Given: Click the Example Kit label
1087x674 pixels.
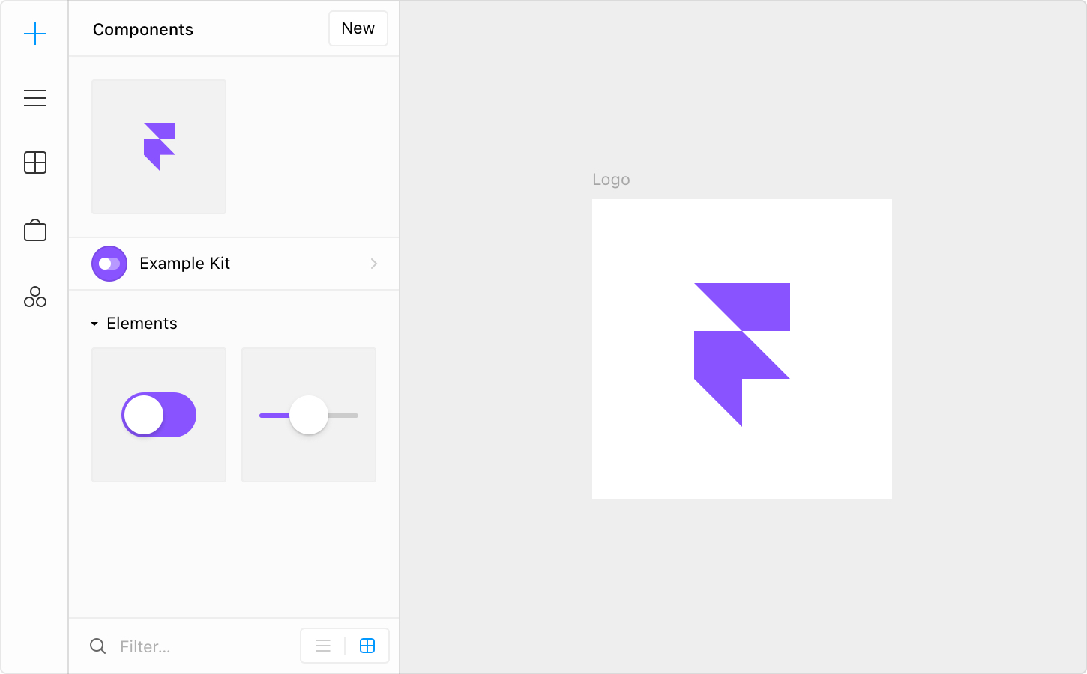Looking at the screenshot, I should click(185, 264).
